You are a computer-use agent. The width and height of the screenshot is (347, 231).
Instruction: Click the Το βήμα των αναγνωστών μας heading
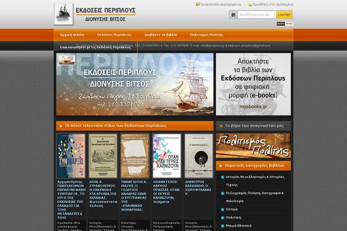254,126
